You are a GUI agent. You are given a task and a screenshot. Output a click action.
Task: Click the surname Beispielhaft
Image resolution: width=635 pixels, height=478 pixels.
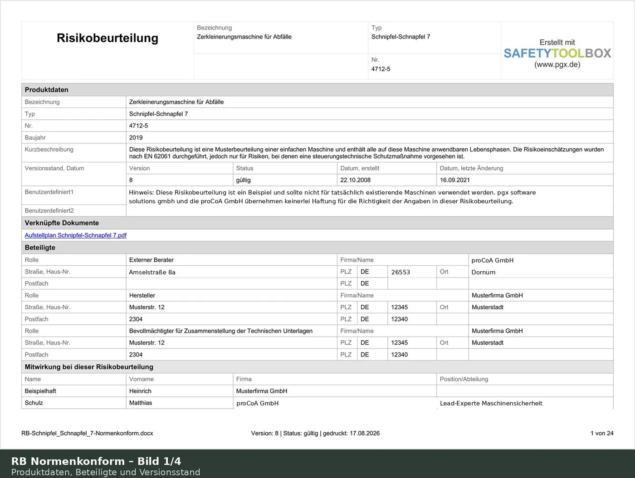coord(40,391)
